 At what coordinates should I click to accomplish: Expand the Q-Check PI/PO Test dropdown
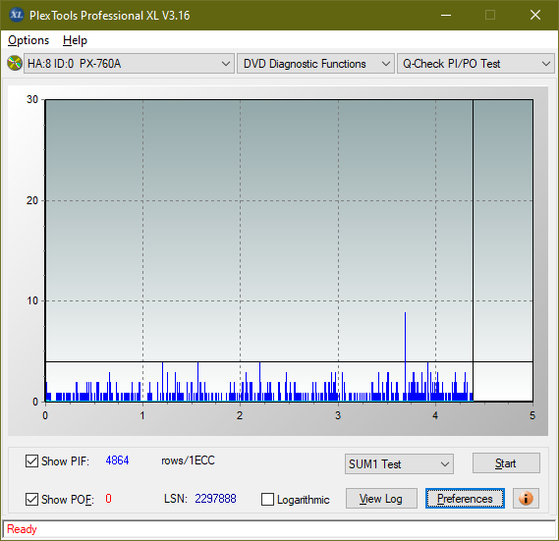click(x=475, y=64)
